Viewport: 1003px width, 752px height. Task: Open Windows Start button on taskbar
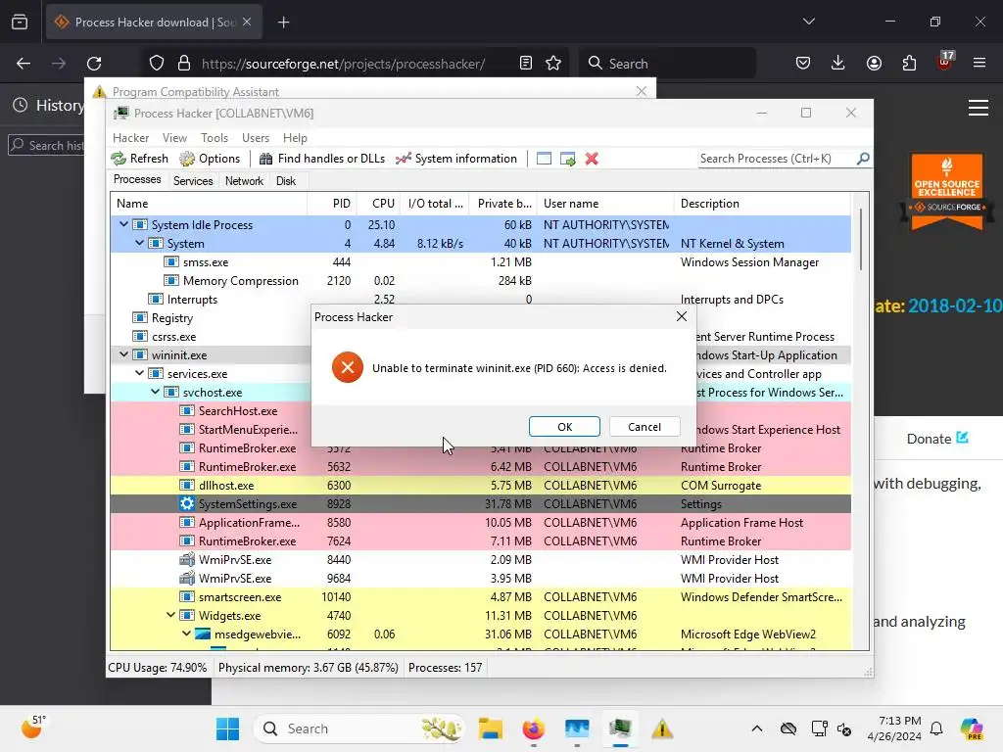[x=227, y=728]
